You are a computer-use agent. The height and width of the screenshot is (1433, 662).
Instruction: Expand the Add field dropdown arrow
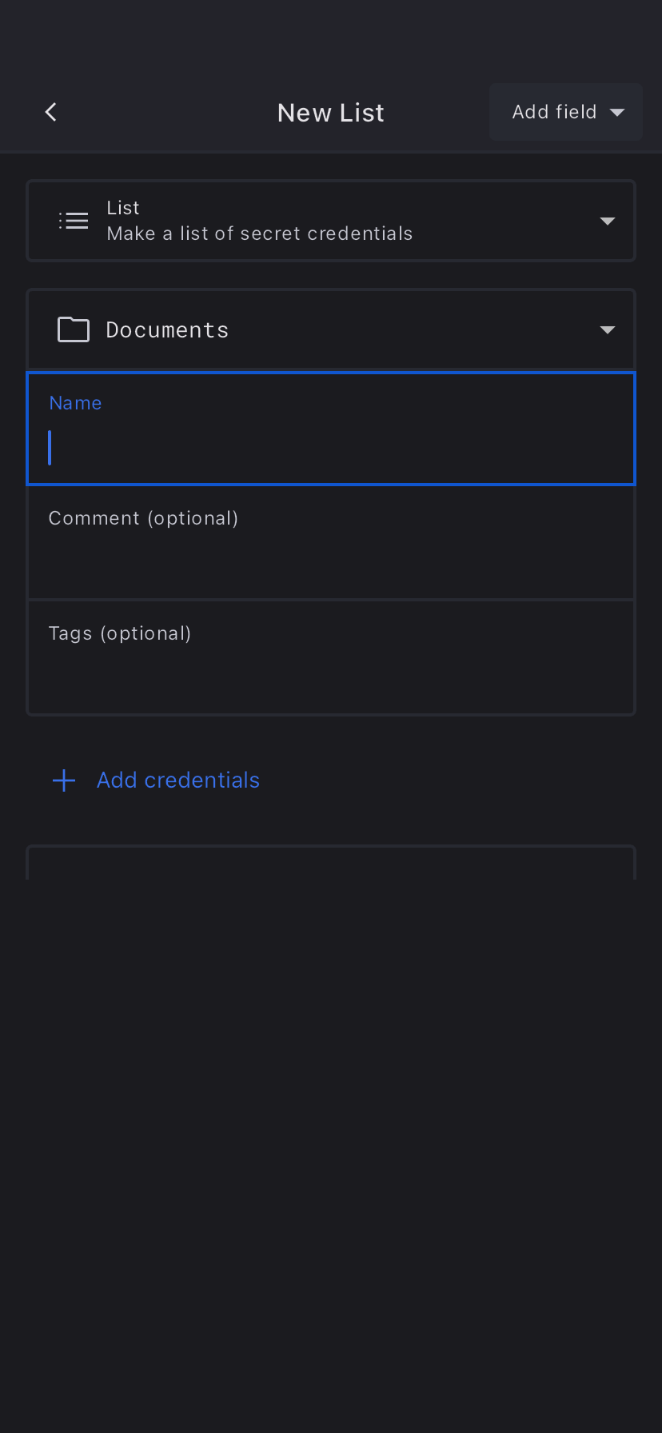[x=617, y=112]
